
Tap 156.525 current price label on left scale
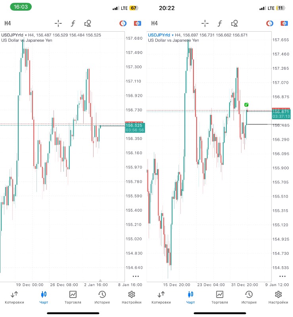135,124
